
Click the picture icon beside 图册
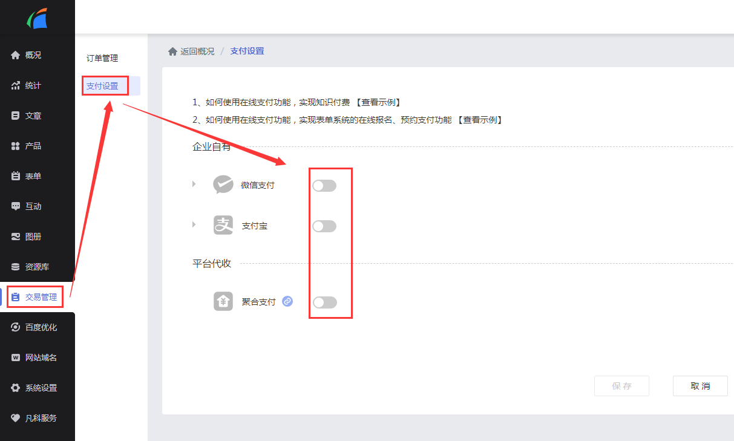pyautogui.click(x=16, y=237)
